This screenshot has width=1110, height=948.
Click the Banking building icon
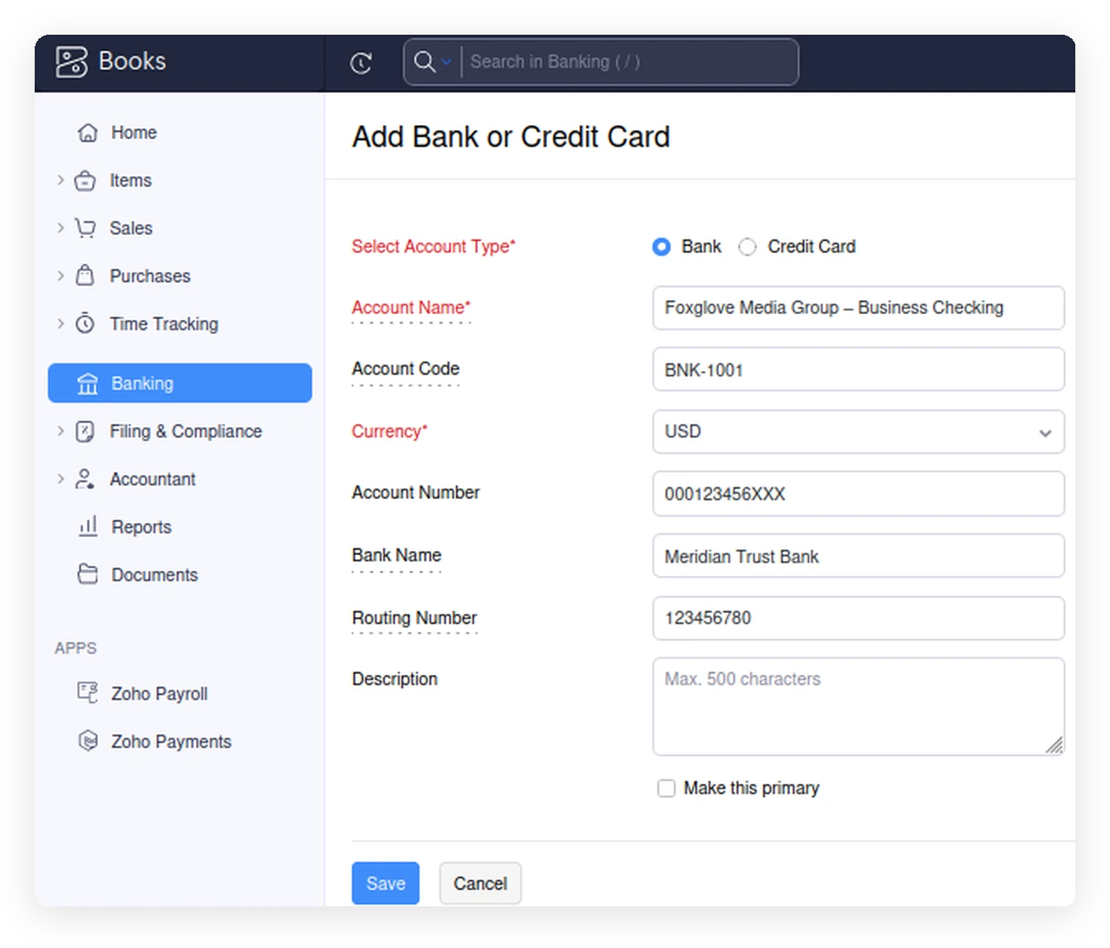88,383
